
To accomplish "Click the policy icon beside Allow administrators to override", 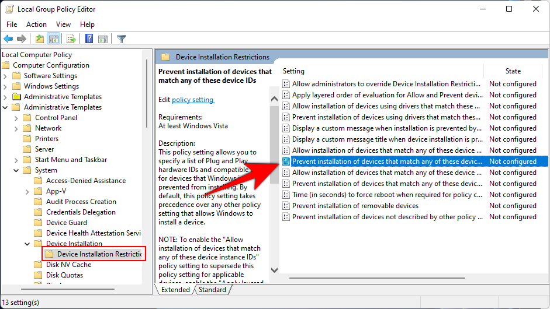I will (x=286, y=84).
